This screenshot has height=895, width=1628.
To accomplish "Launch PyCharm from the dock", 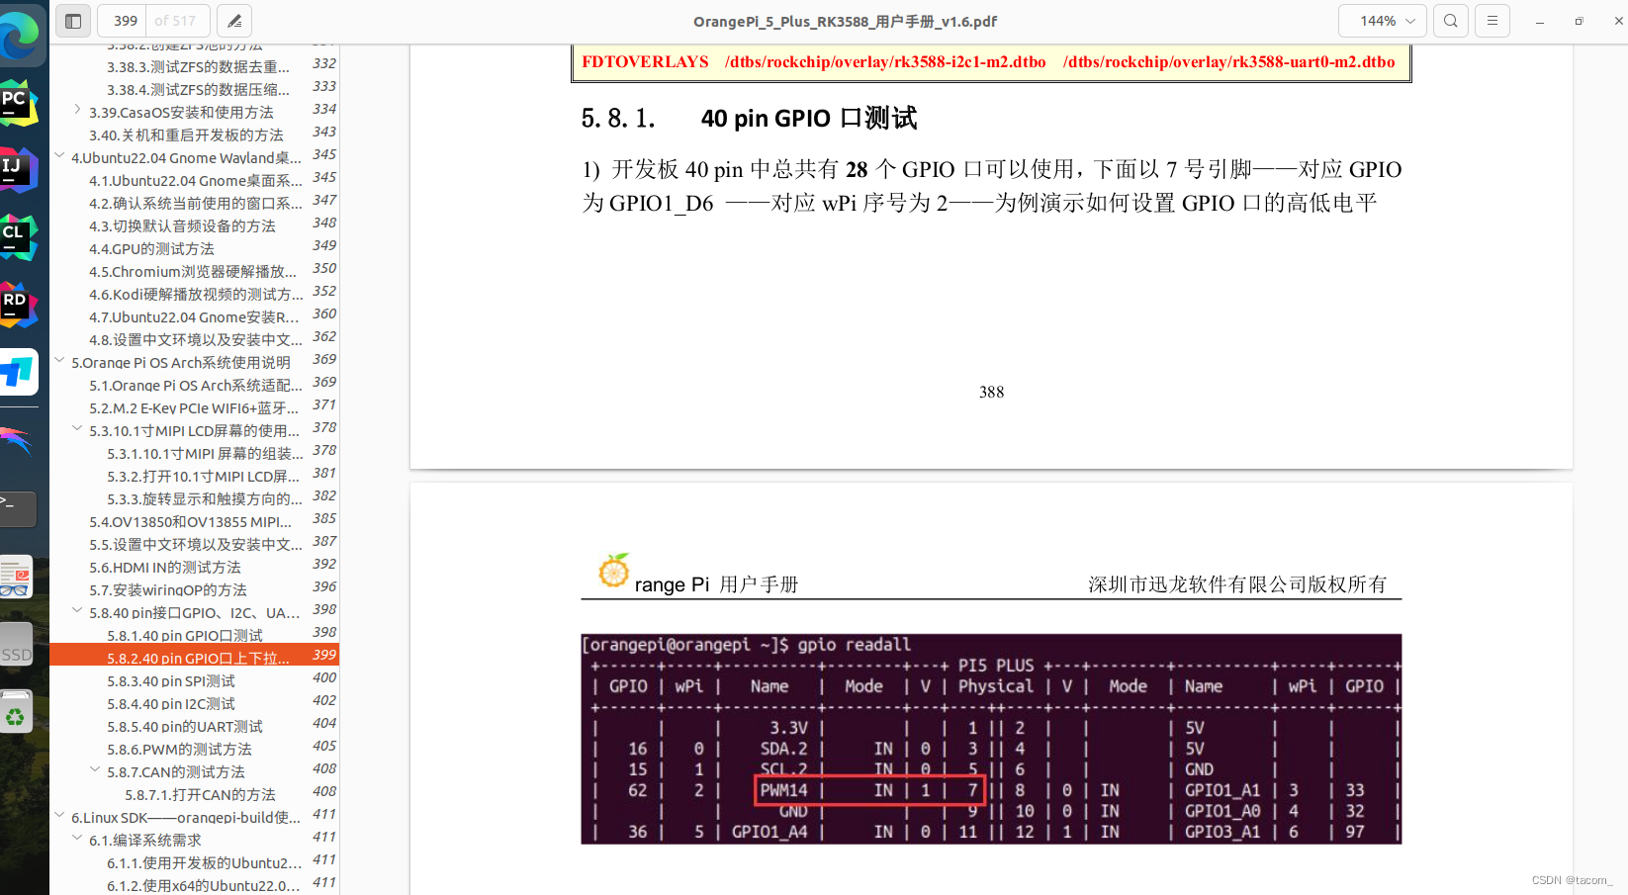I will coord(19,104).
